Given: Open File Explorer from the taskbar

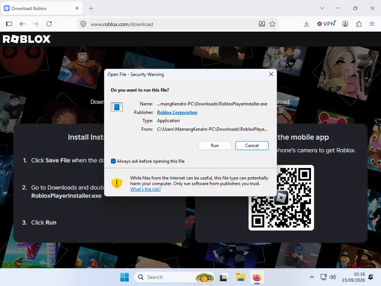Looking at the screenshot, I should click(x=241, y=277).
